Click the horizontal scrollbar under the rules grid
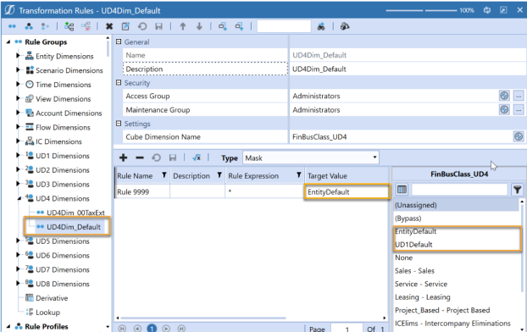The height and width of the screenshot is (332, 527). coord(203,318)
